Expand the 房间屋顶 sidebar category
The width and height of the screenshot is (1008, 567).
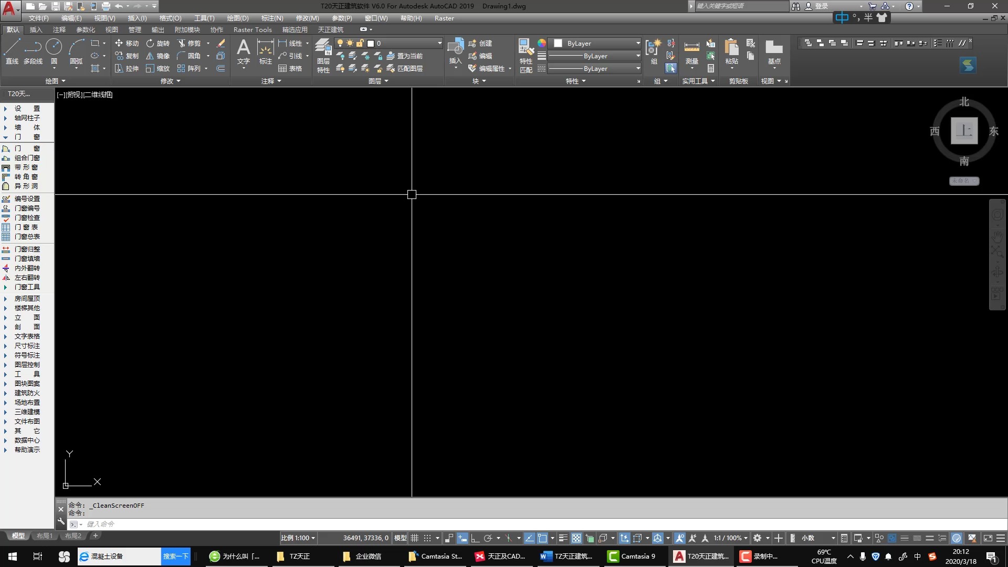(x=27, y=298)
